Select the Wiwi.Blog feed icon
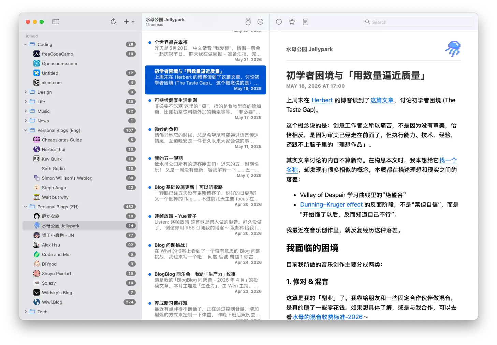This screenshot has height=345, width=497. point(36,302)
